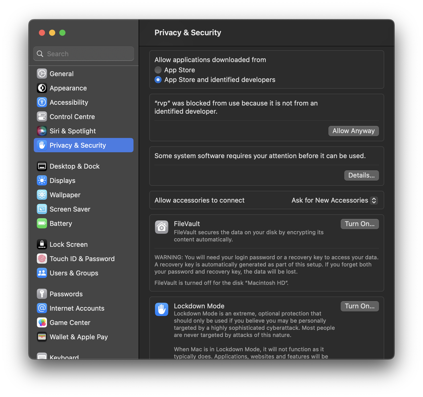This screenshot has height=397, width=423.
Task: Click the FileVault lock icon
Action: pos(161,227)
